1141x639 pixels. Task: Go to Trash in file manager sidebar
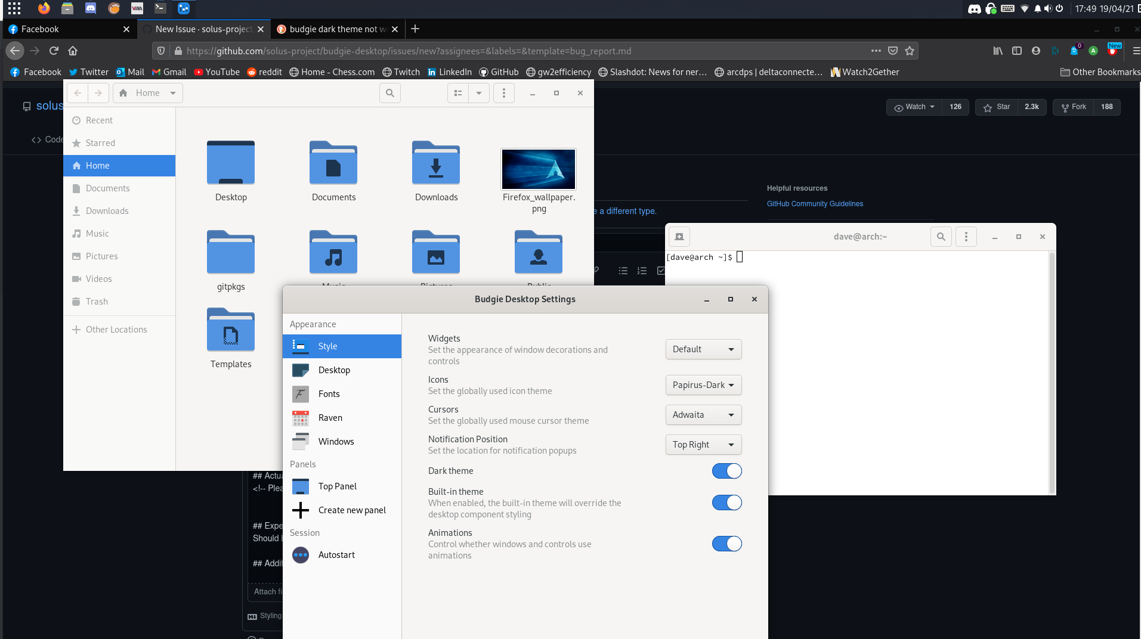(119, 302)
